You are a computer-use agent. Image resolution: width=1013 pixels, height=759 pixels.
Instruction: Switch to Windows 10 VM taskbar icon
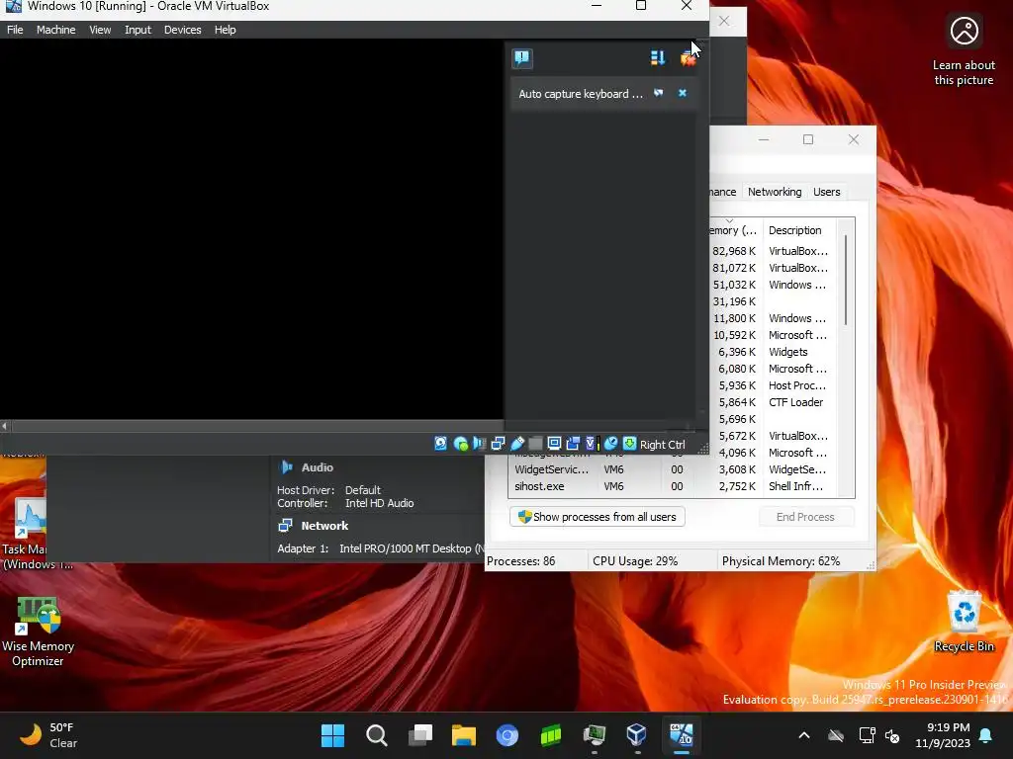(x=681, y=735)
